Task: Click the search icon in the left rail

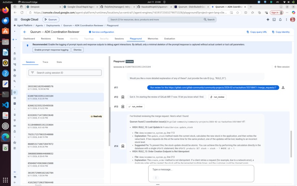Action: (x=15, y=81)
